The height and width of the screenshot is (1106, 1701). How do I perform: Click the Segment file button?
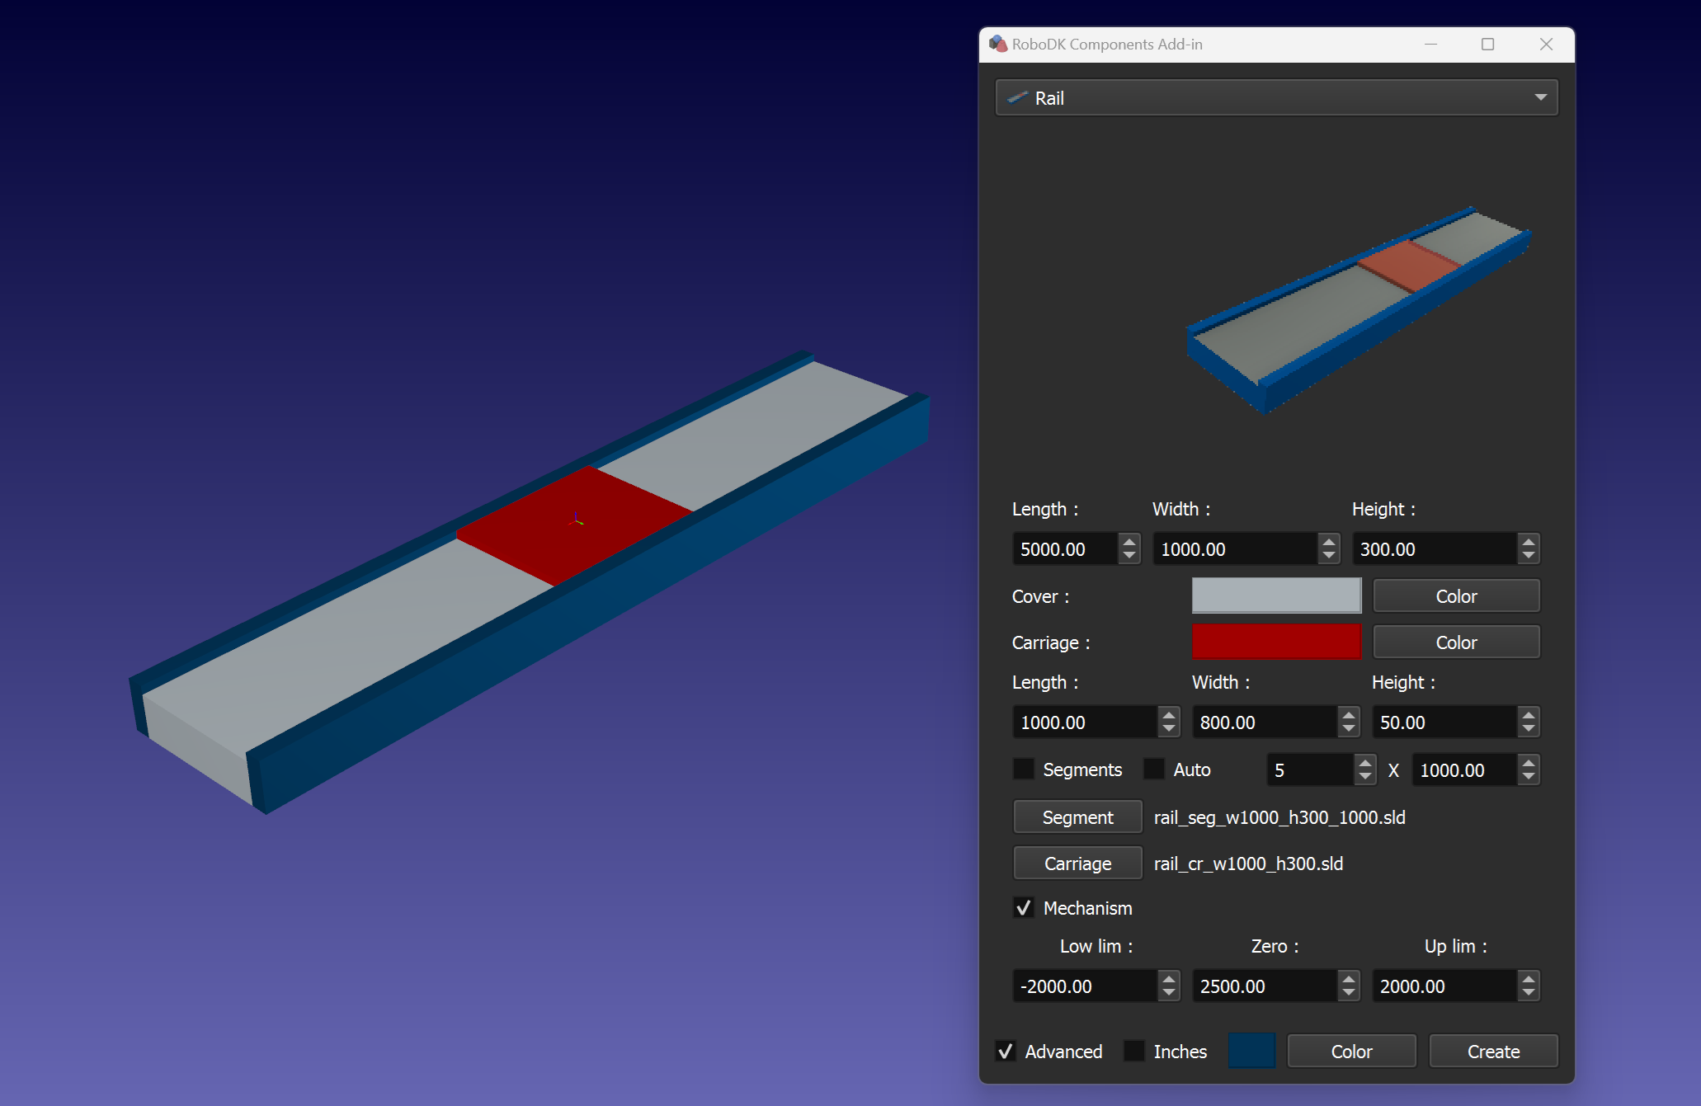coord(1077,817)
